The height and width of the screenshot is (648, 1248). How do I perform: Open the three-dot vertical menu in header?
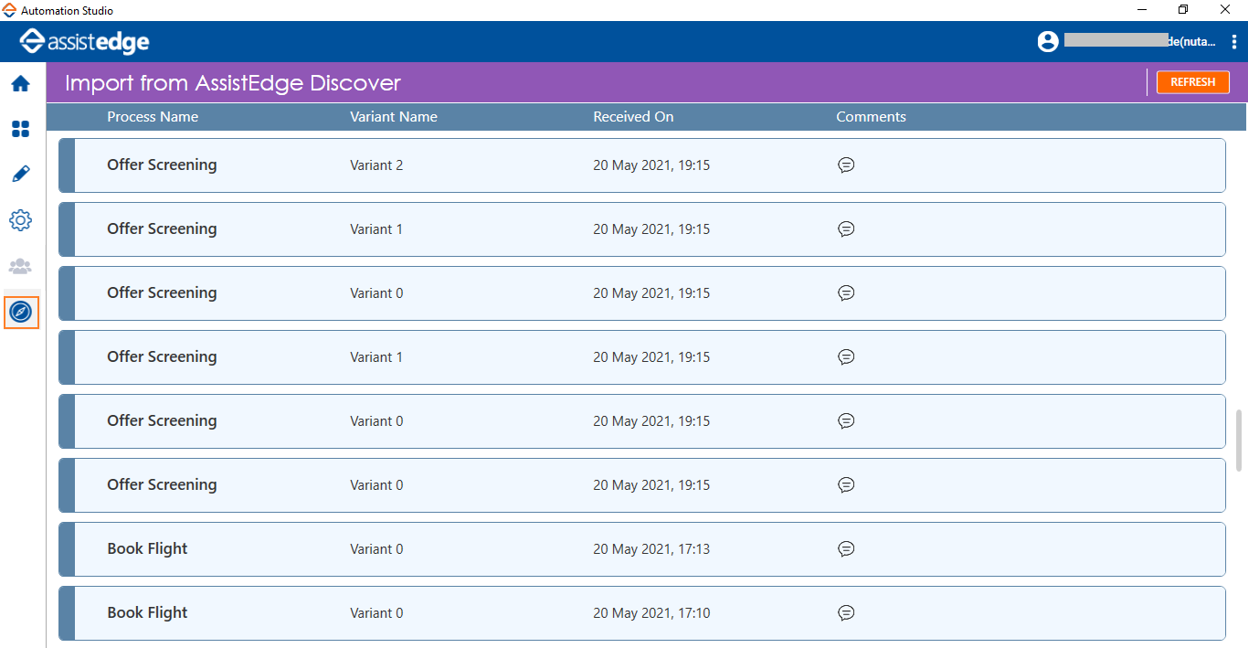tap(1234, 42)
